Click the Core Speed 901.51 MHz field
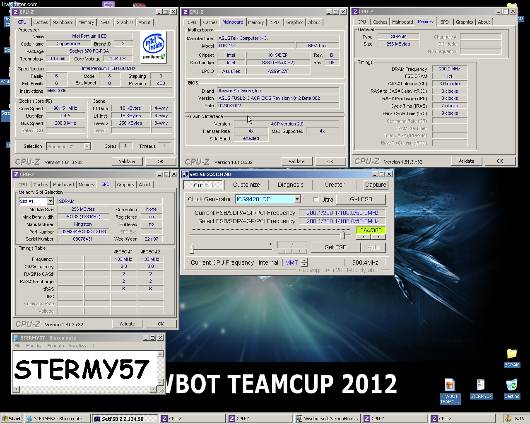Image resolution: width=530 pixels, height=424 pixels. coord(65,108)
